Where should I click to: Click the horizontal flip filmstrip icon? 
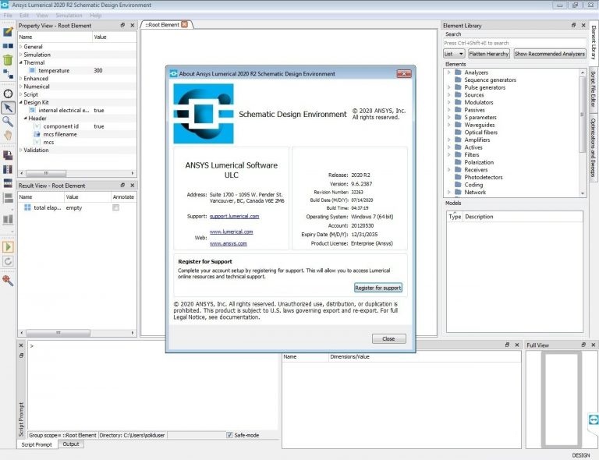[8, 183]
